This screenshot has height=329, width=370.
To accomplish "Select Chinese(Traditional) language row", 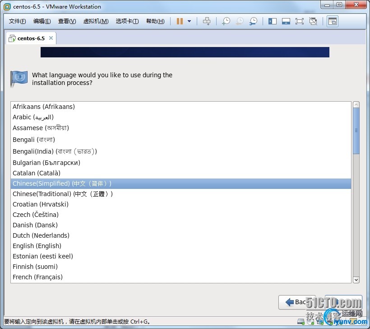I will (x=181, y=194).
